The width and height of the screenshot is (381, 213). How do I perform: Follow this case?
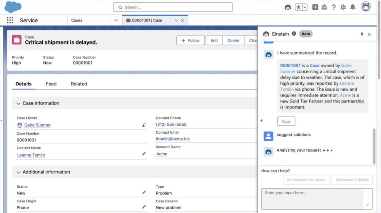point(190,40)
